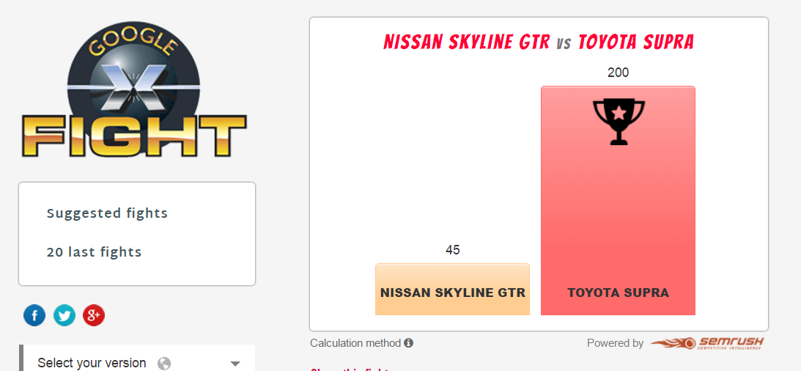Click the TOYOTA SUPRA bar label
The width and height of the screenshot is (801, 371).
coord(618,293)
